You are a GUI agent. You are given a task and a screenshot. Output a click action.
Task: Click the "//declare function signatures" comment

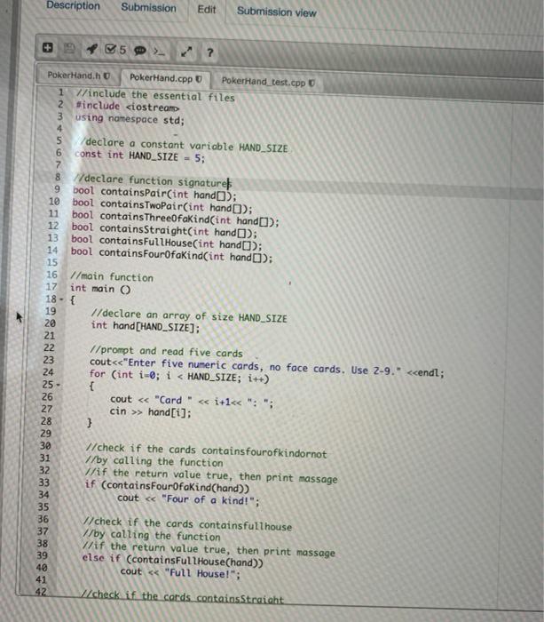[x=153, y=181]
